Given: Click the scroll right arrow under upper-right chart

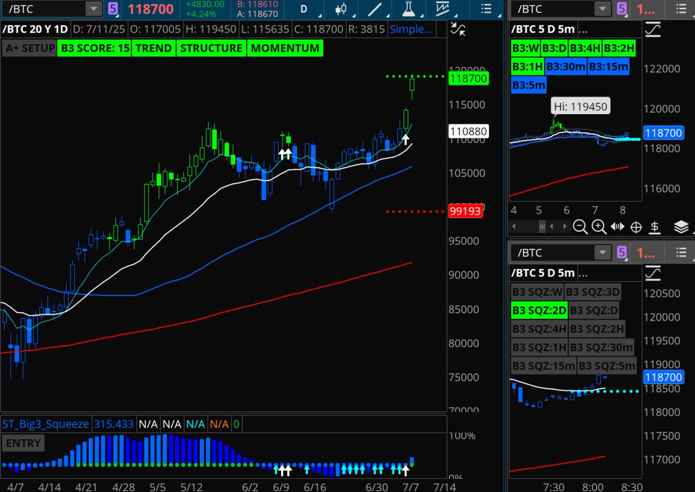Looking at the screenshot, I should pyautogui.click(x=566, y=226).
